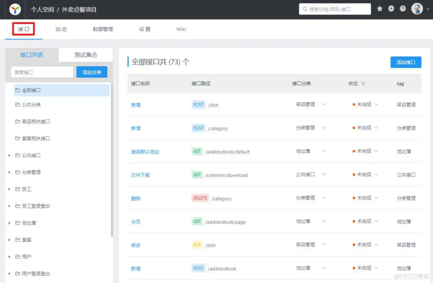
Task: Click the search input to search interfaces
Action: pyautogui.click(x=42, y=72)
